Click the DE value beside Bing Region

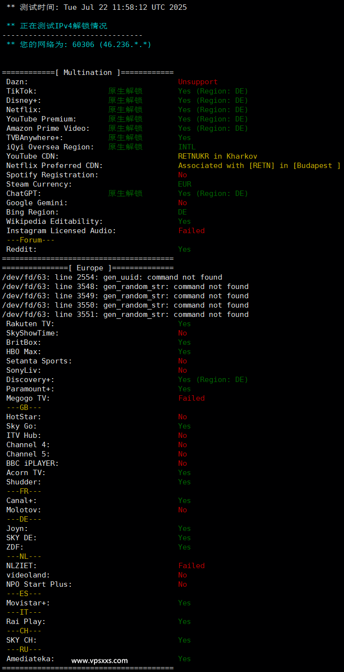[x=183, y=212]
